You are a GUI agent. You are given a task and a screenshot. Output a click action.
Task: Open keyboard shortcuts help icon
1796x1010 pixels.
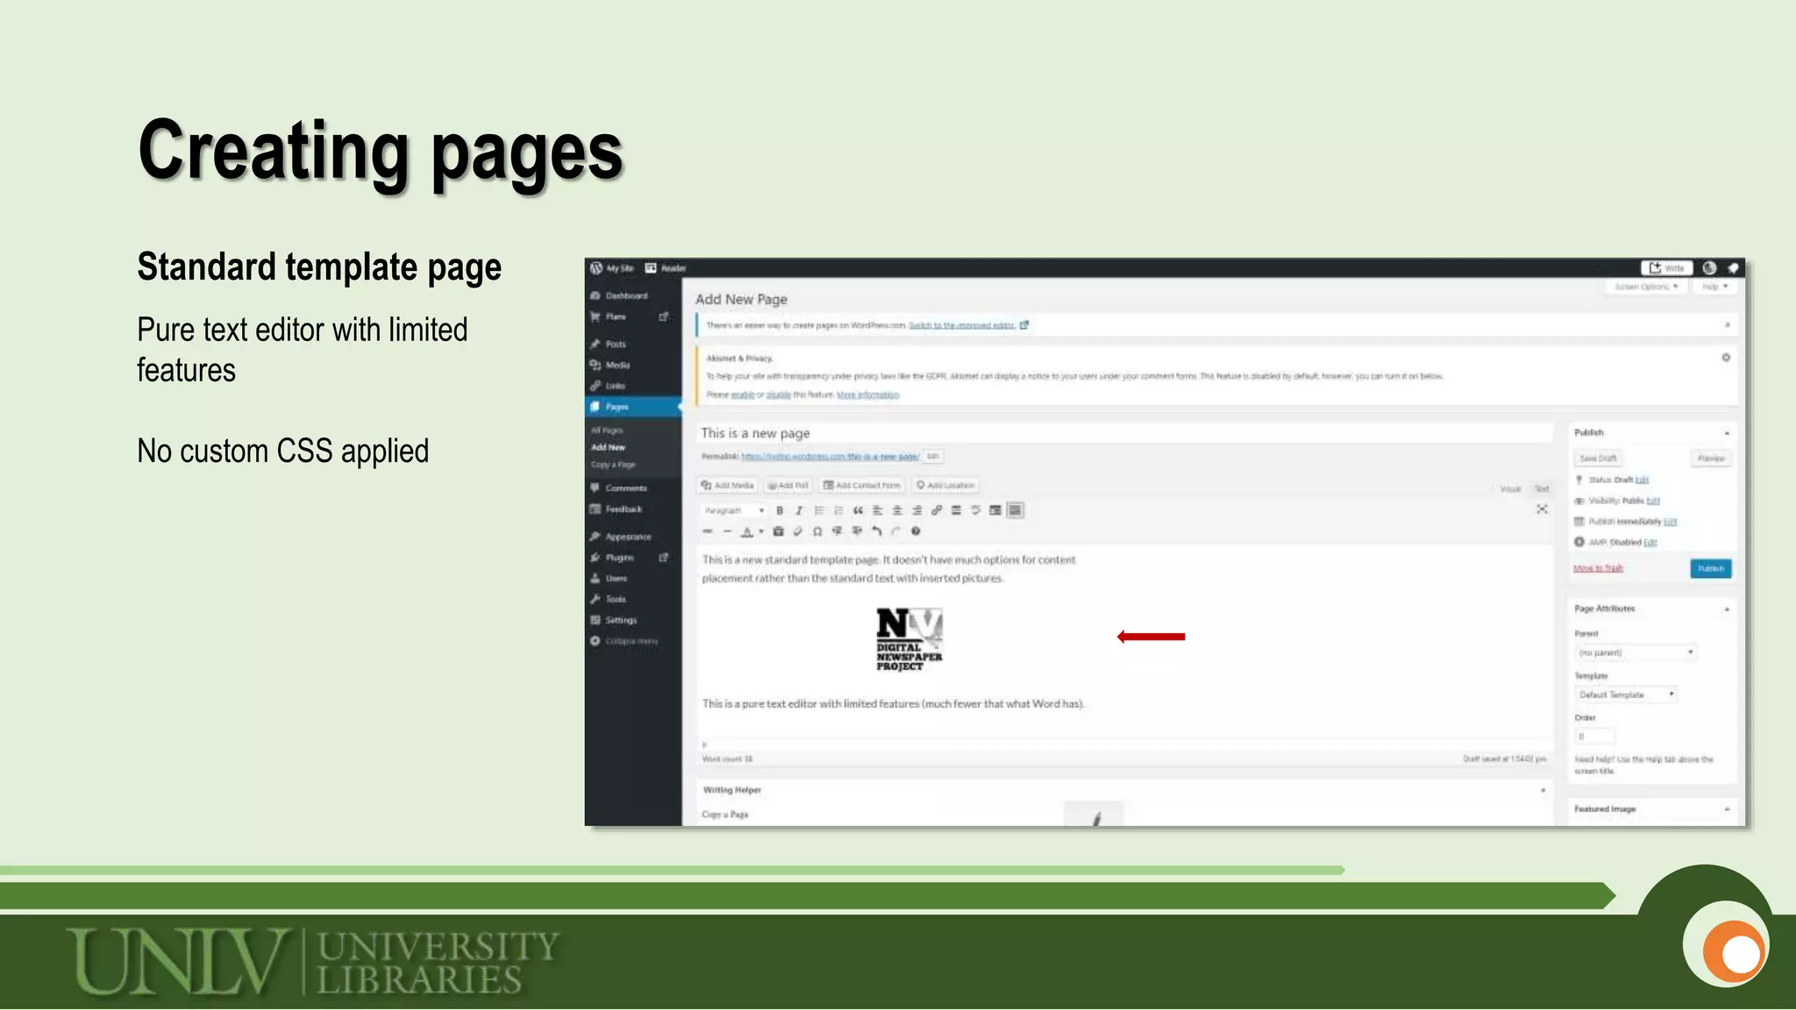(916, 531)
